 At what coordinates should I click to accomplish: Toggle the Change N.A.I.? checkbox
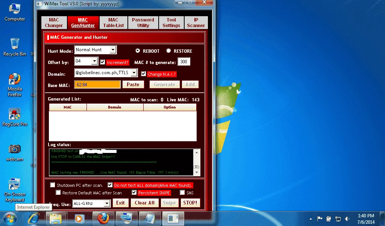coord(143,74)
